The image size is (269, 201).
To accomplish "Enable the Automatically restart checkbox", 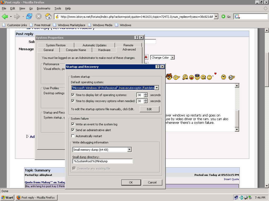I will coord(73,136).
